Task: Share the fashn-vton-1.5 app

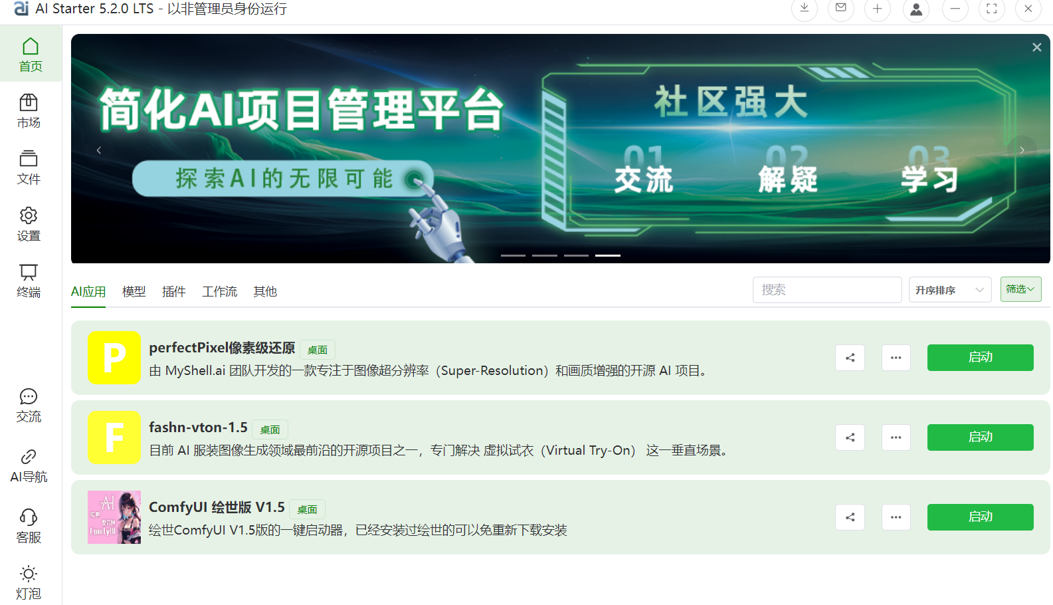Action: 850,437
